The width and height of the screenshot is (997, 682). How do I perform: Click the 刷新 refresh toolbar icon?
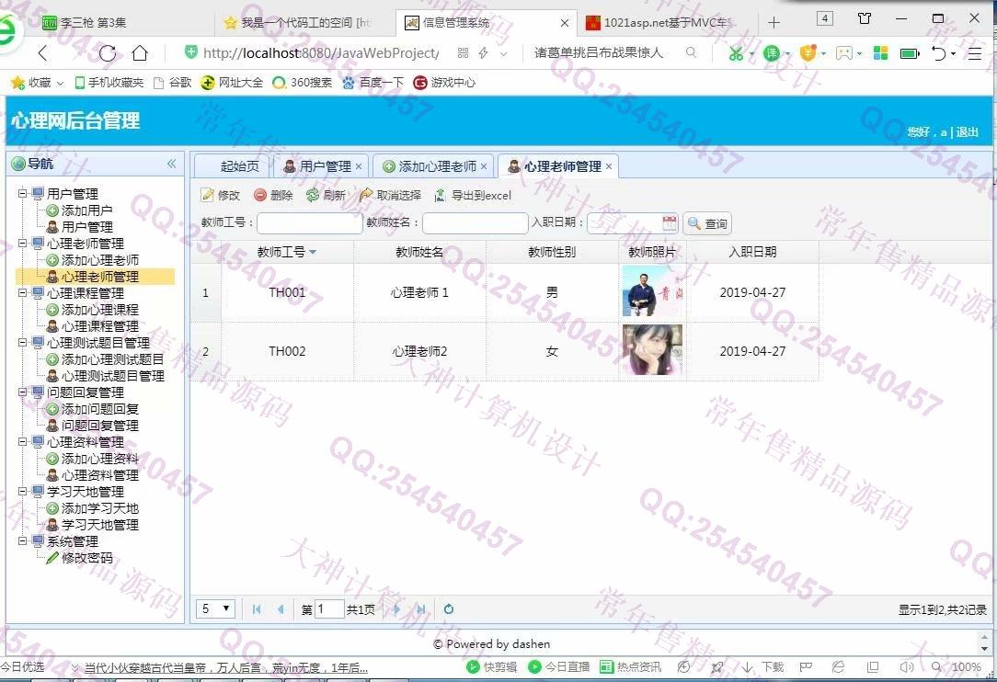[x=313, y=195]
